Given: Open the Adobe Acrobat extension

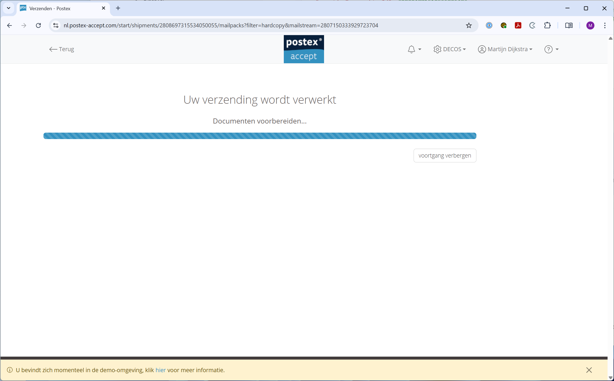Looking at the screenshot, I should (x=518, y=25).
